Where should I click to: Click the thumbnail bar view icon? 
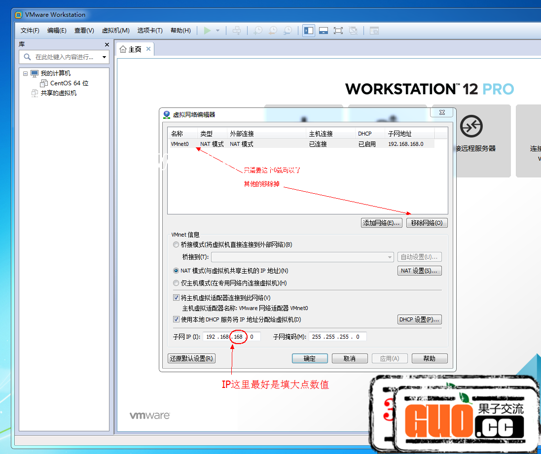[x=324, y=31]
